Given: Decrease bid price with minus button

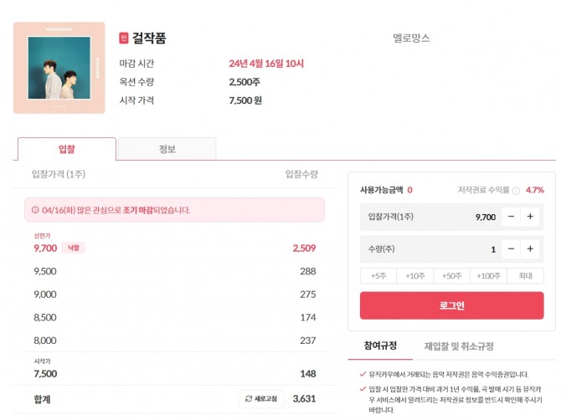Looking at the screenshot, I should 511,217.
